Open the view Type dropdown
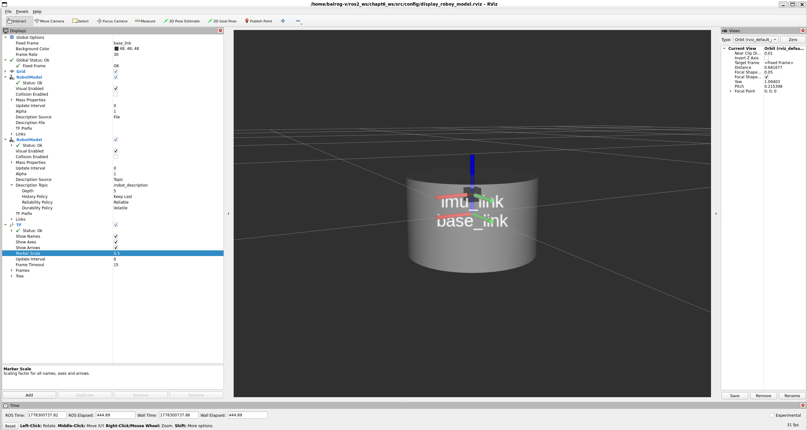807x430 pixels. point(756,39)
